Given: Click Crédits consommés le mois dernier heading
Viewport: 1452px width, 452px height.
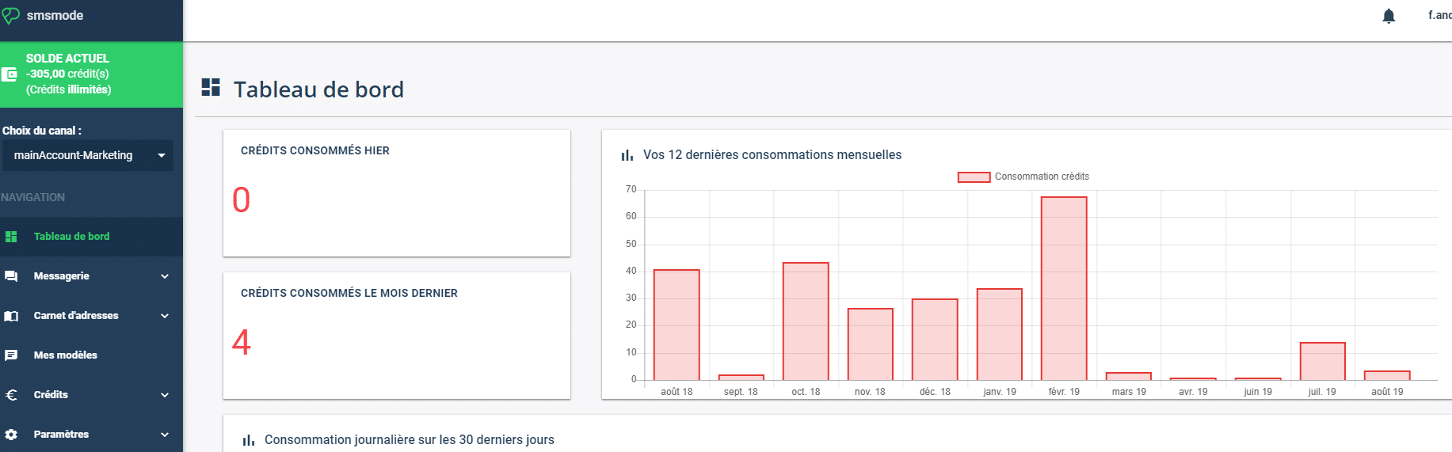Looking at the screenshot, I should 349,293.
